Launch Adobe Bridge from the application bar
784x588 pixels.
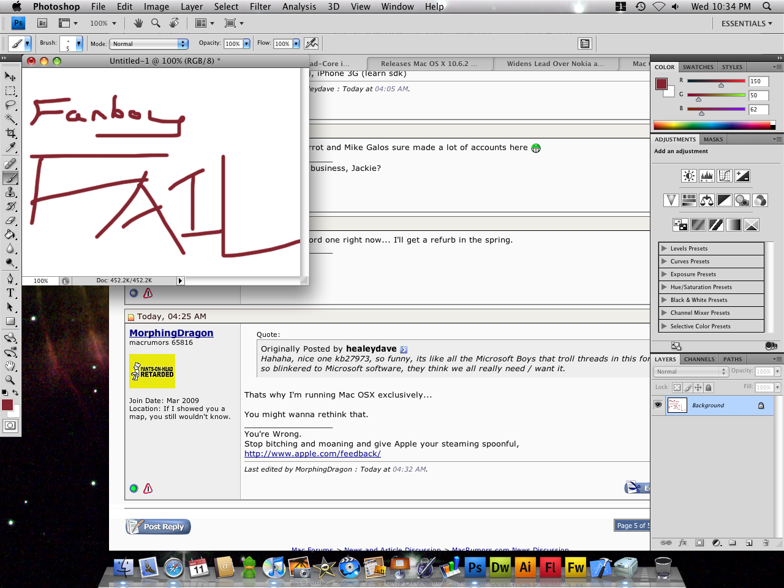[x=42, y=23]
